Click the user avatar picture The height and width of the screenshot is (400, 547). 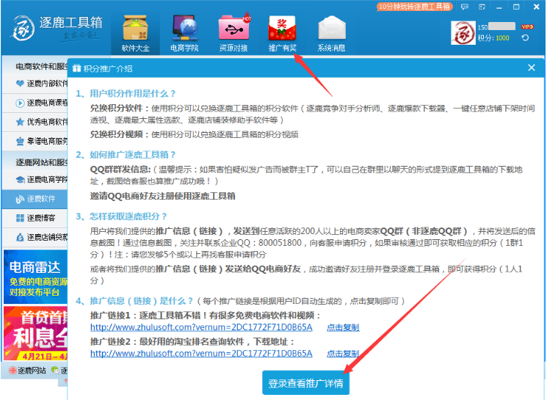463,33
